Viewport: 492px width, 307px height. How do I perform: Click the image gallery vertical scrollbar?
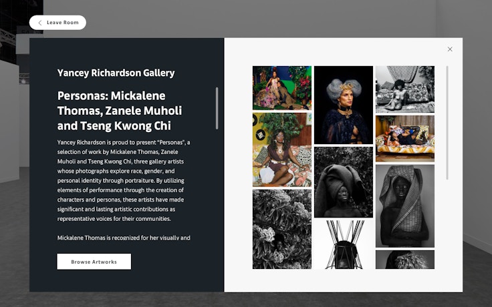[x=447, y=123]
